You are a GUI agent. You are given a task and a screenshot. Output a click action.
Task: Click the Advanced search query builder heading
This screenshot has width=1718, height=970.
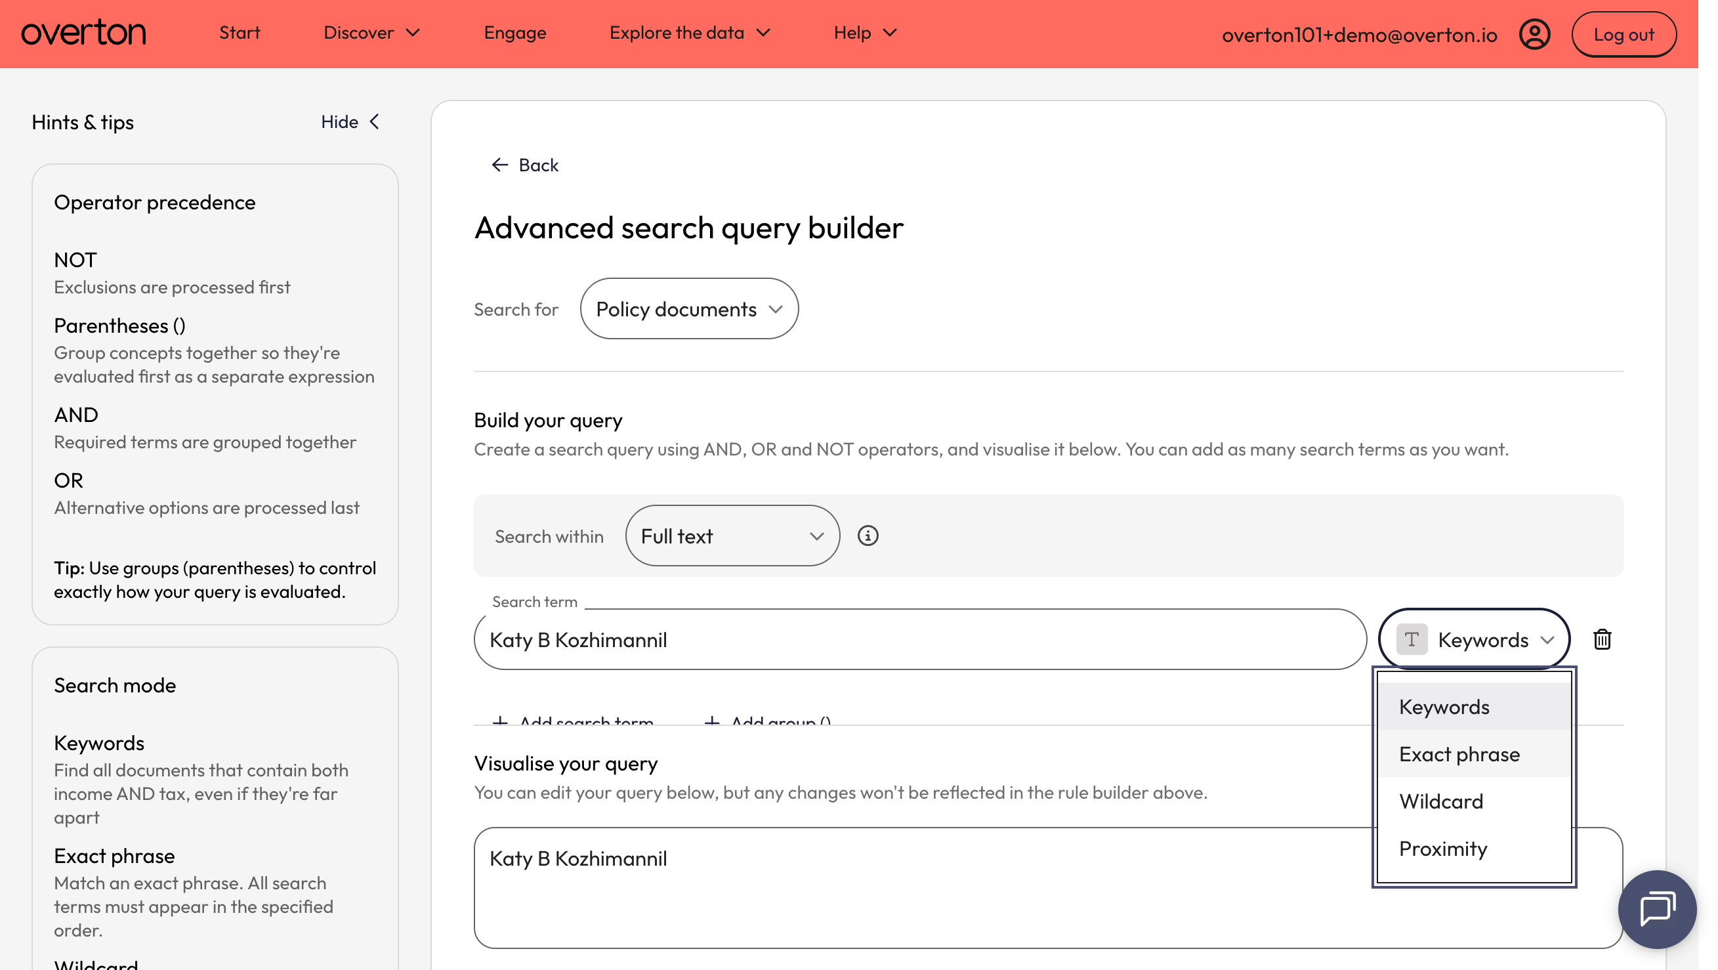click(688, 228)
